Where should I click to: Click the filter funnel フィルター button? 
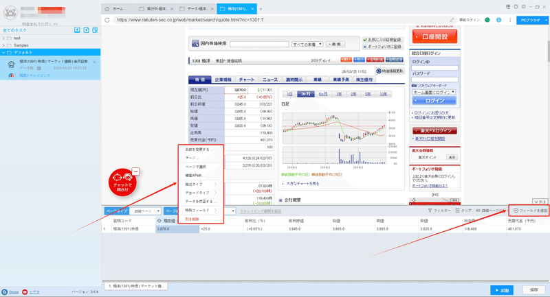tap(439, 211)
